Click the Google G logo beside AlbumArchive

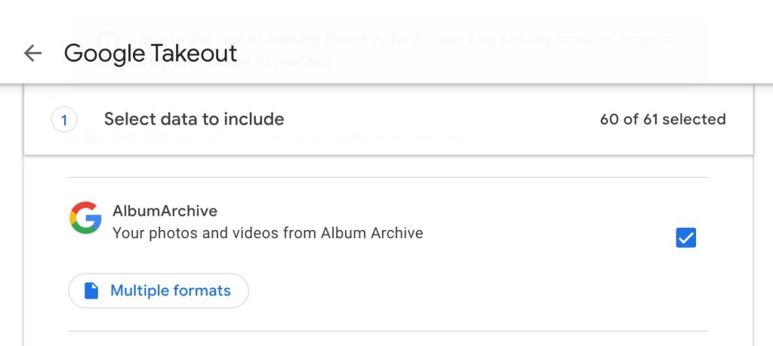pyautogui.click(x=85, y=218)
